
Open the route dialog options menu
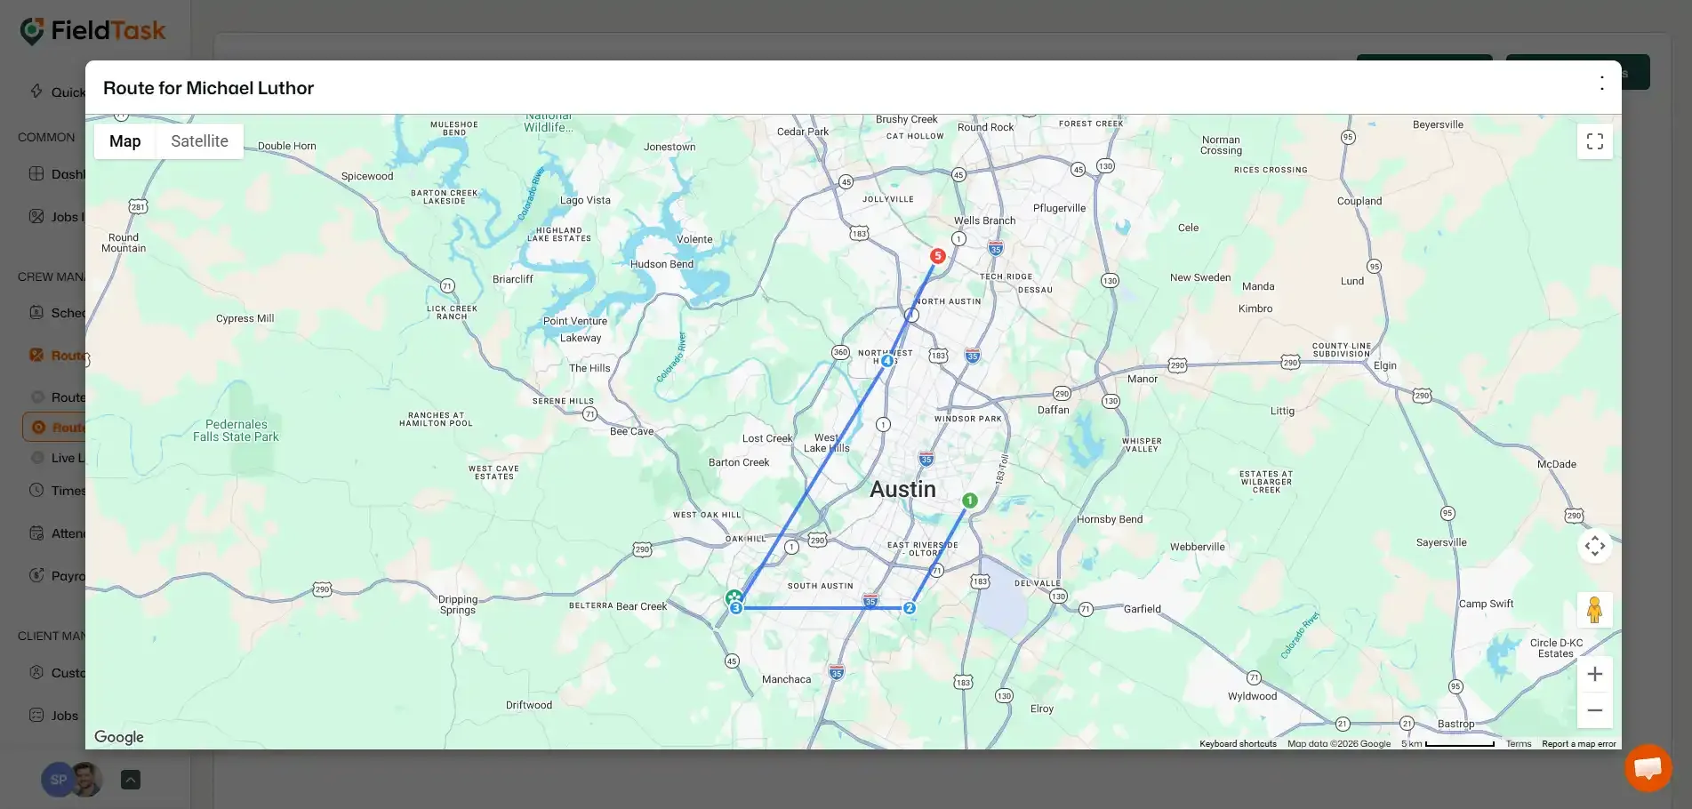point(1601,83)
